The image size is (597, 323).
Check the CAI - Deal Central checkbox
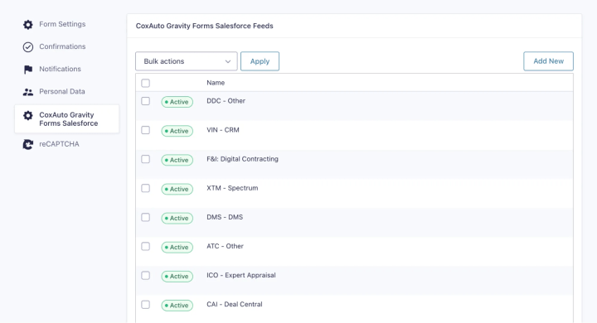pos(145,305)
